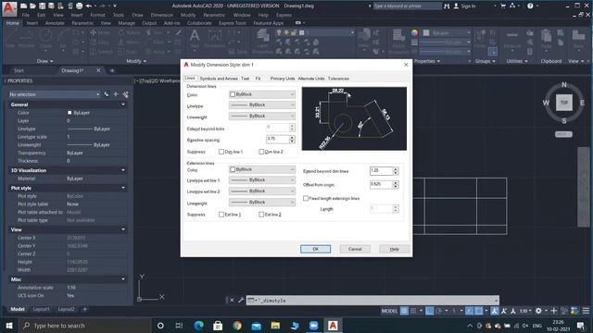
Task: Click the Open file quick-access icon
Action: [x=32, y=6]
